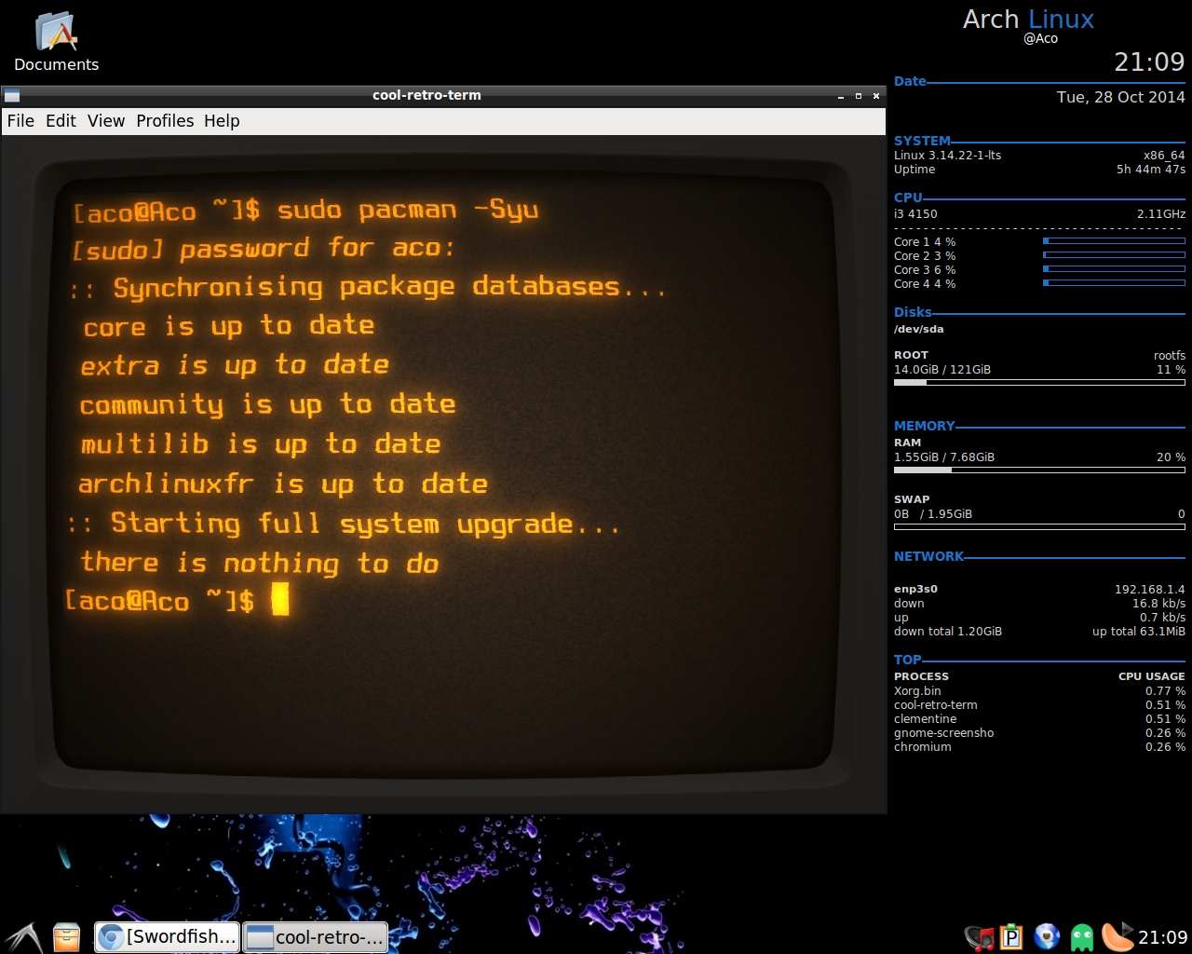Viewport: 1192px width, 954px height.
Task: Click the taskbar clock showing 21:09
Action: pyautogui.click(x=1162, y=937)
